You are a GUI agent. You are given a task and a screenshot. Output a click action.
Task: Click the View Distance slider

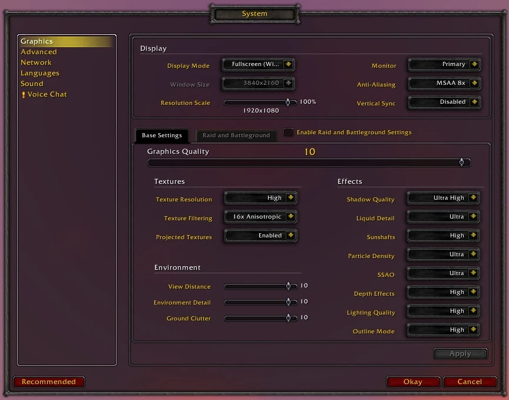click(x=260, y=286)
